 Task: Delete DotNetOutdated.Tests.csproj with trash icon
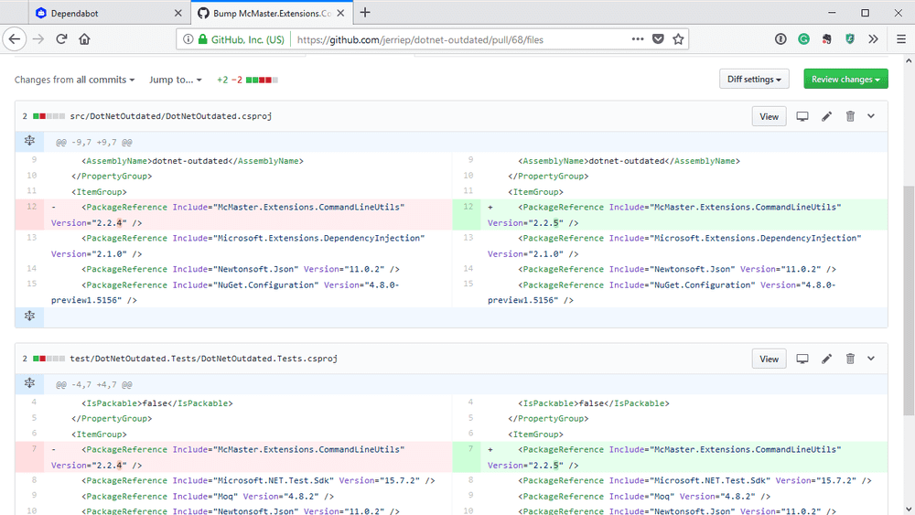(x=850, y=359)
